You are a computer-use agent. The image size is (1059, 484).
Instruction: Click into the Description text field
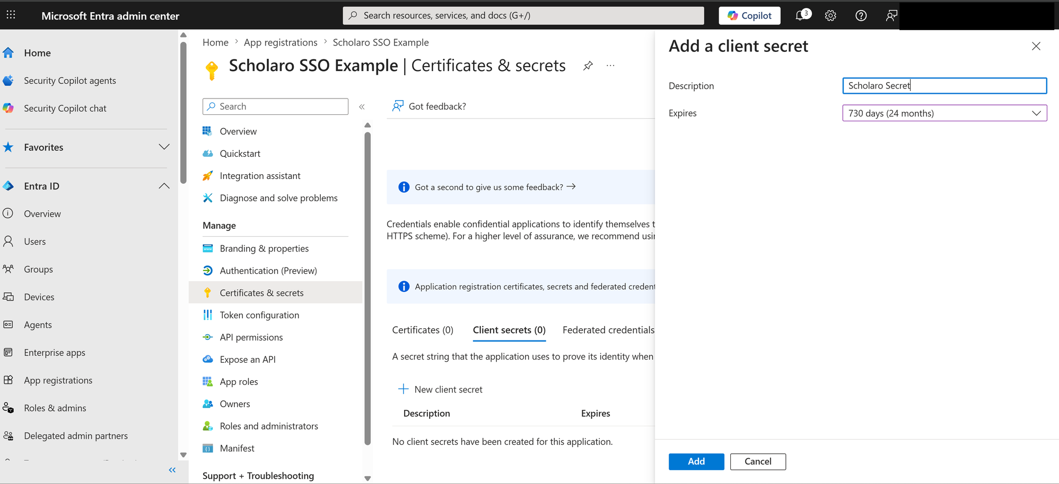point(944,86)
